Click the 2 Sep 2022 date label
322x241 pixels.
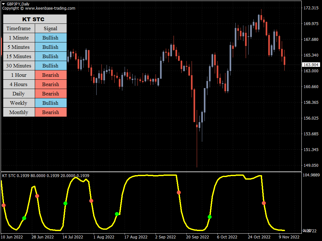tap(166, 237)
